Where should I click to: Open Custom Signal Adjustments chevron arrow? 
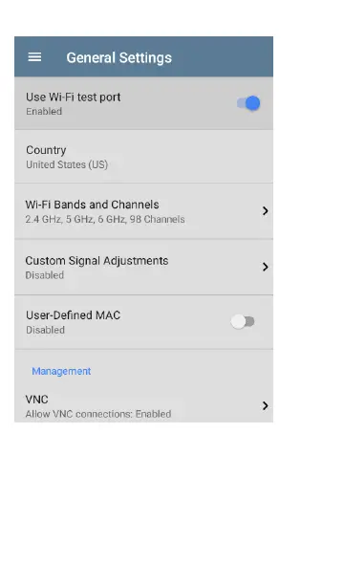tap(265, 267)
